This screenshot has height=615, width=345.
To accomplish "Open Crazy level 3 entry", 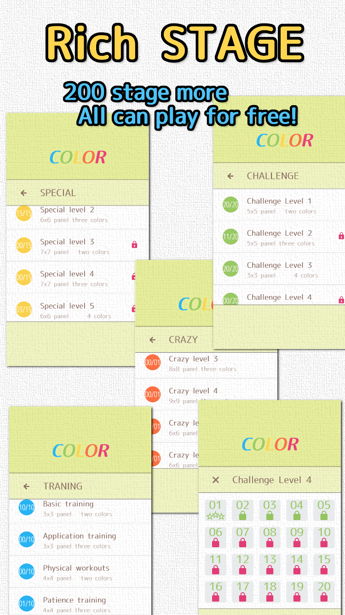I will pos(207,363).
